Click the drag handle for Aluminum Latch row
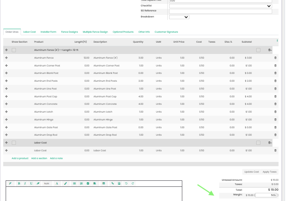The width and height of the screenshot is (286, 201). click(6, 112)
